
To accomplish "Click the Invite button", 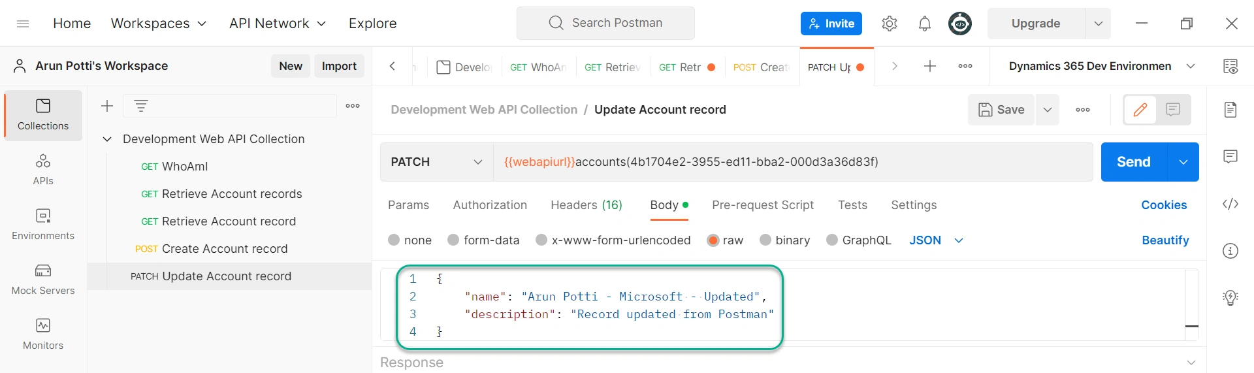I will click(x=831, y=24).
